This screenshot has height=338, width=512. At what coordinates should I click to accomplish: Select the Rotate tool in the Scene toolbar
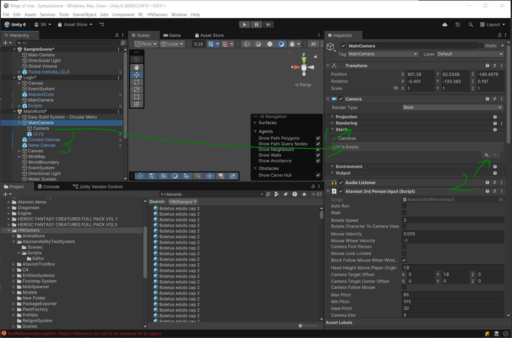tap(137, 82)
